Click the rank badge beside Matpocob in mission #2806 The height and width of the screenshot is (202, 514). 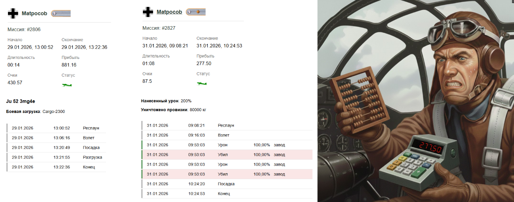point(61,14)
